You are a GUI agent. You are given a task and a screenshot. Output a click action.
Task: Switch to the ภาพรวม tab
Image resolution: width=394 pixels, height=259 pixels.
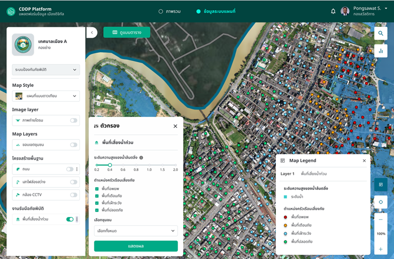[x=170, y=11]
